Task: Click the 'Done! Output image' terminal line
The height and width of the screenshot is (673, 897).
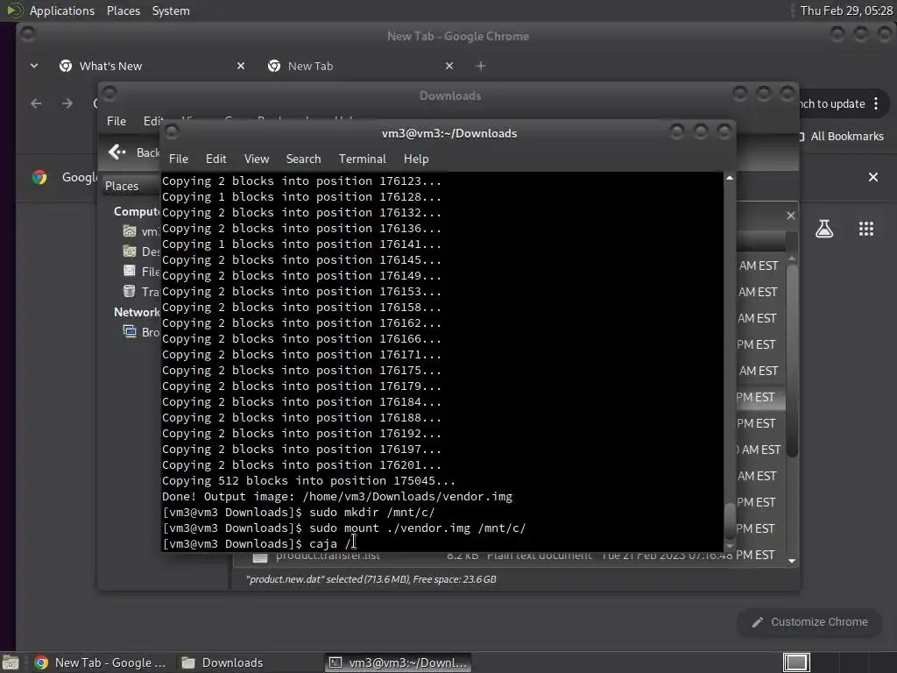Action: pyautogui.click(x=337, y=497)
